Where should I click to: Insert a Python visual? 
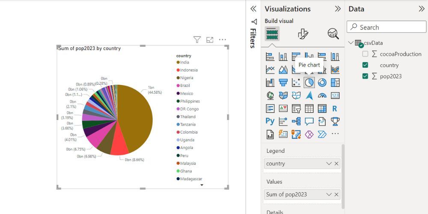pos(270,121)
